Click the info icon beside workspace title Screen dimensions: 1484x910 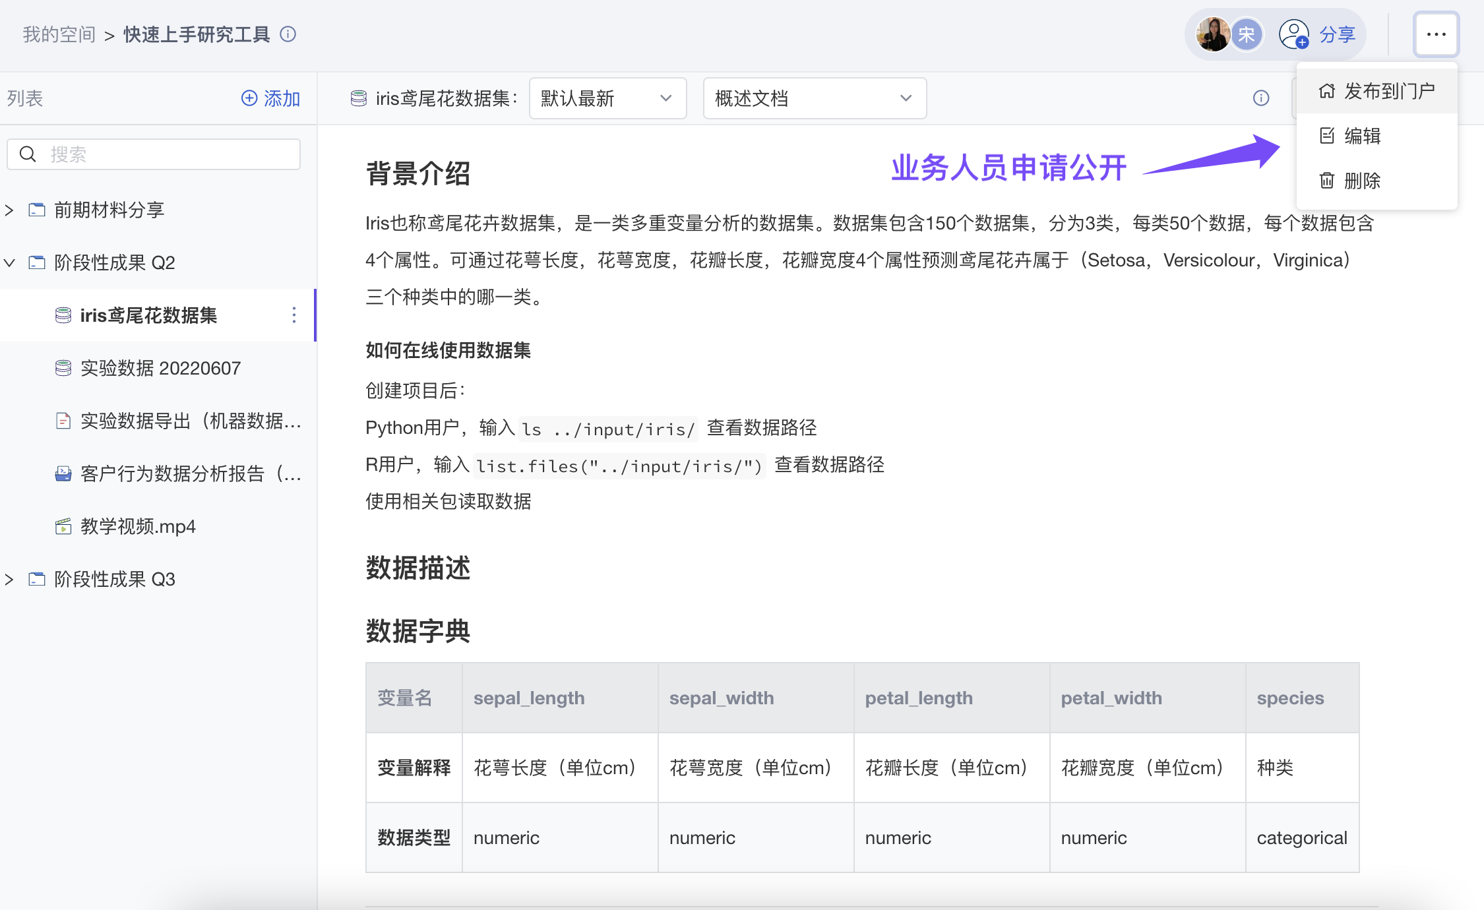click(x=288, y=34)
